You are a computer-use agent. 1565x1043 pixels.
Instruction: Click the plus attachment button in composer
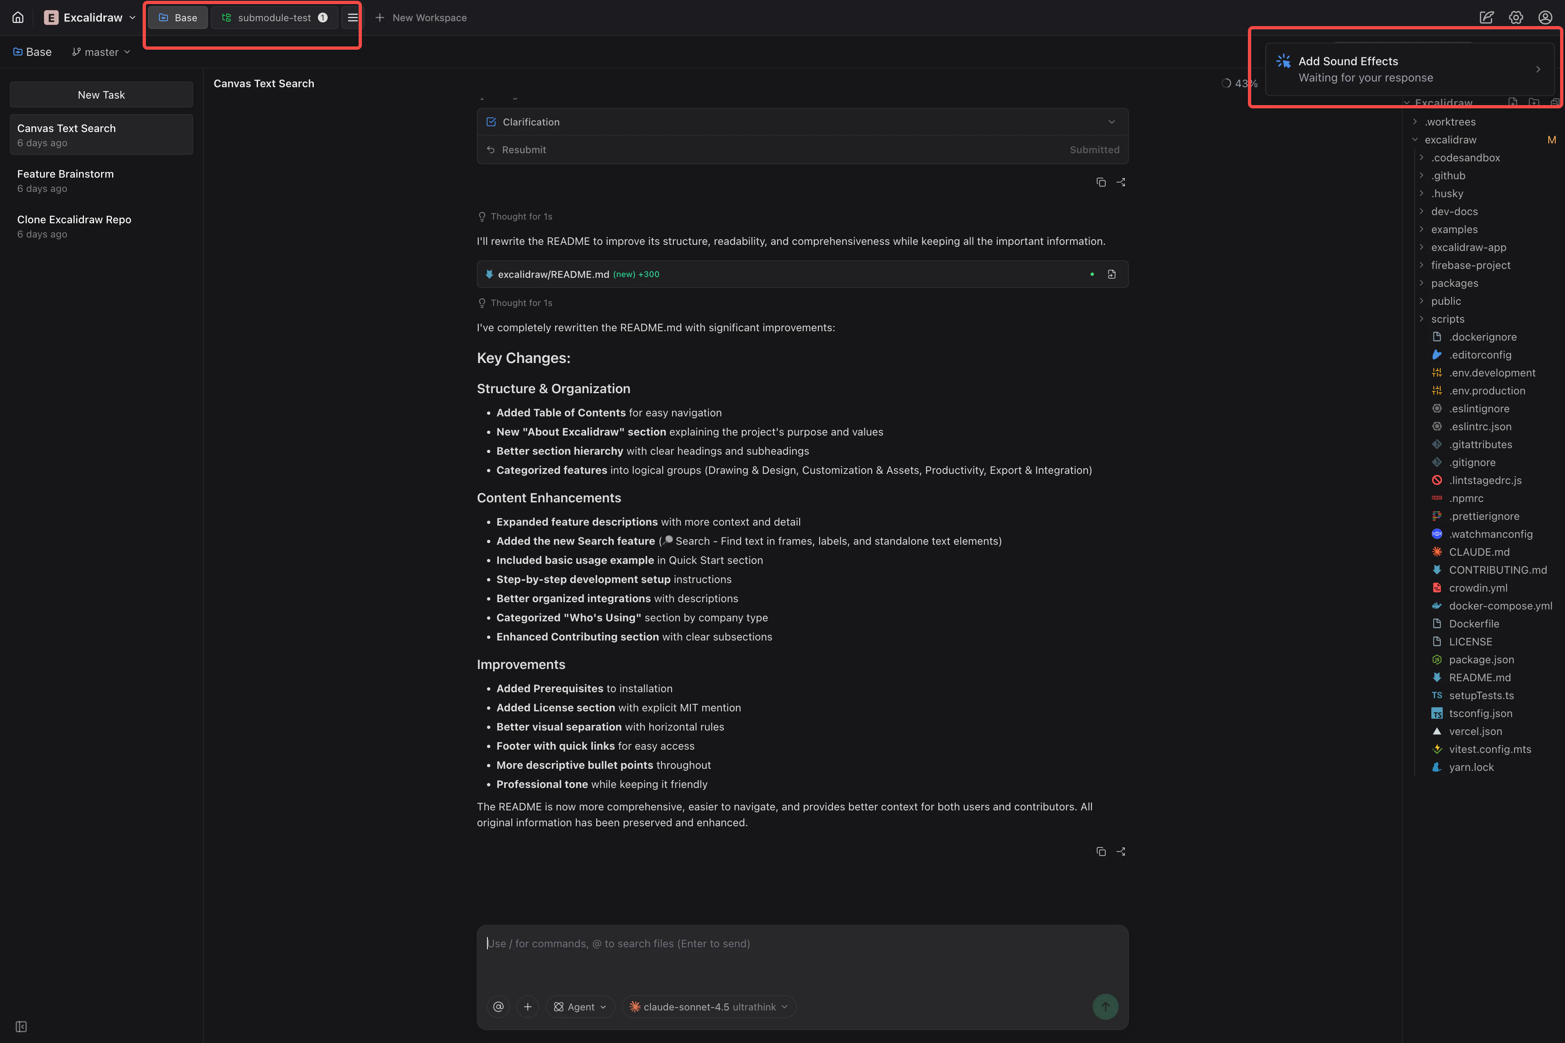[x=528, y=1006]
